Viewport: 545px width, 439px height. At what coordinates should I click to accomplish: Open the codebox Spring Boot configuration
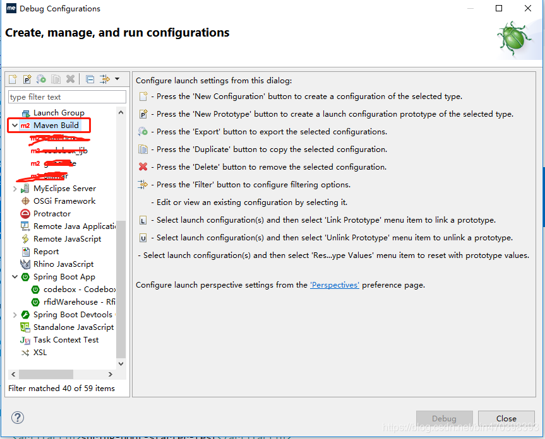[79, 290]
